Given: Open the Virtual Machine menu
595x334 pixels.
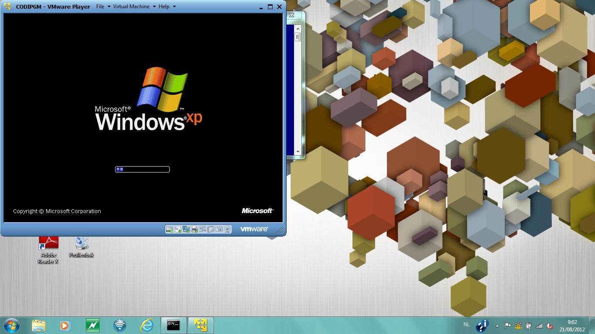Looking at the screenshot, I should (x=131, y=7).
